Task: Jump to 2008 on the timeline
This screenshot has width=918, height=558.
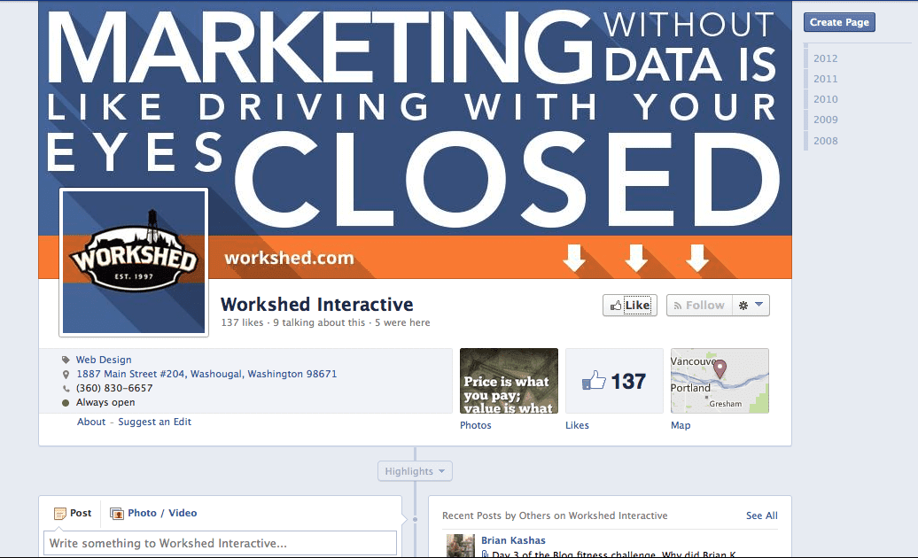Action: [x=825, y=141]
